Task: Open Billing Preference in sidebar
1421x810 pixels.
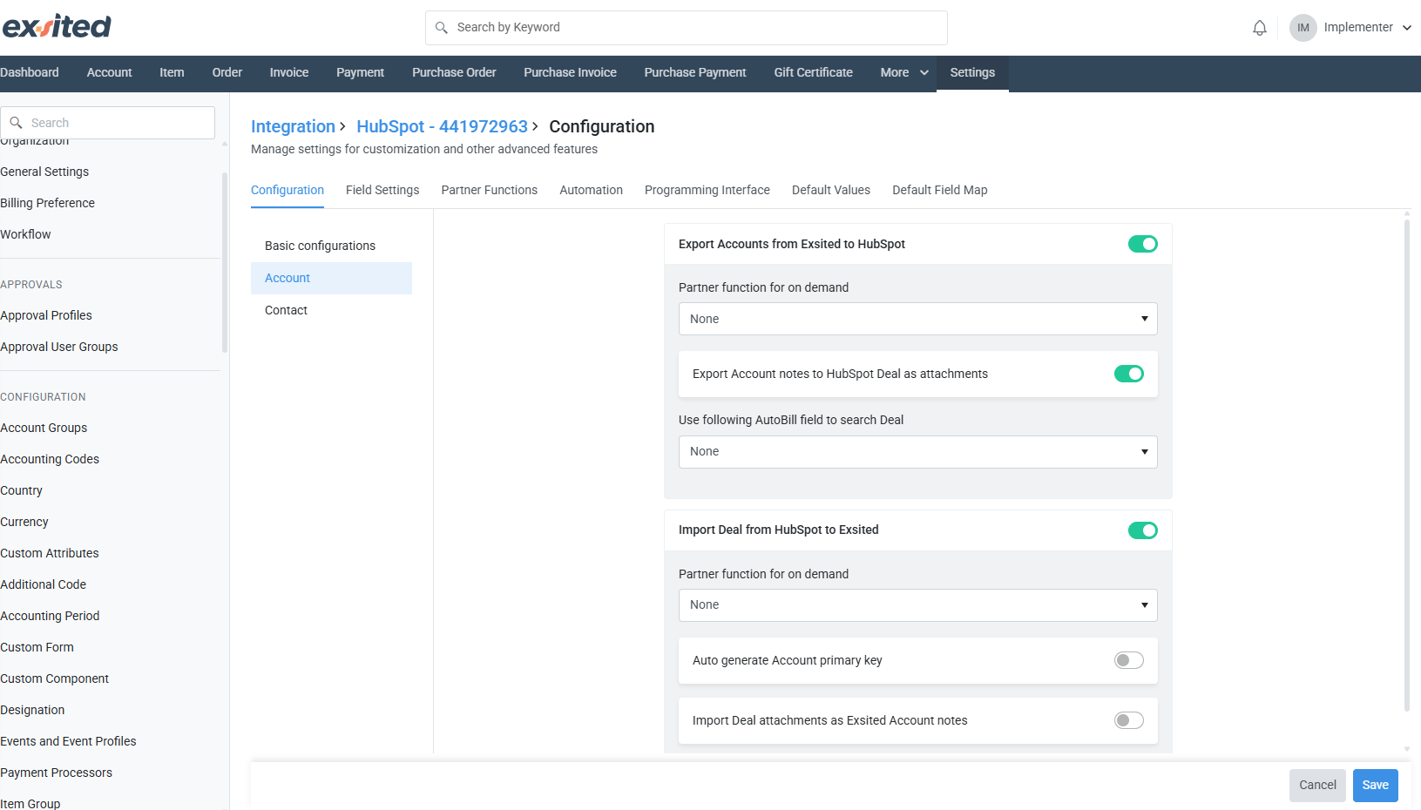Action: click(x=47, y=203)
